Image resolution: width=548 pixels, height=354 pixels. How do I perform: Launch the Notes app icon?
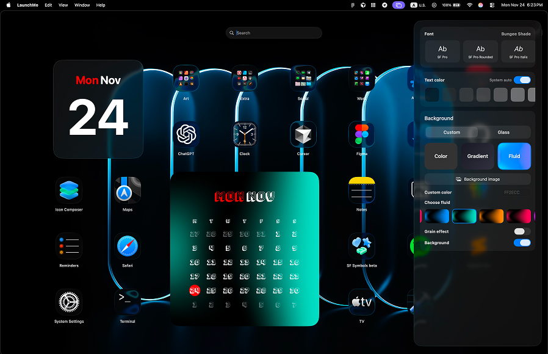pyautogui.click(x=361, y=190)
